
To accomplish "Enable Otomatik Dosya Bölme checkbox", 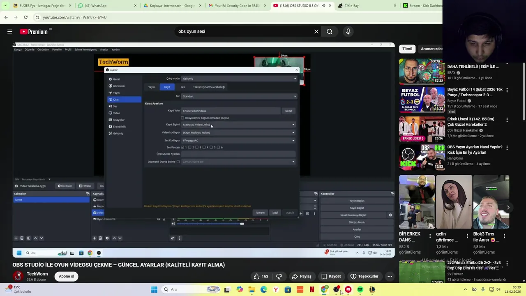I will coord(178,162).
